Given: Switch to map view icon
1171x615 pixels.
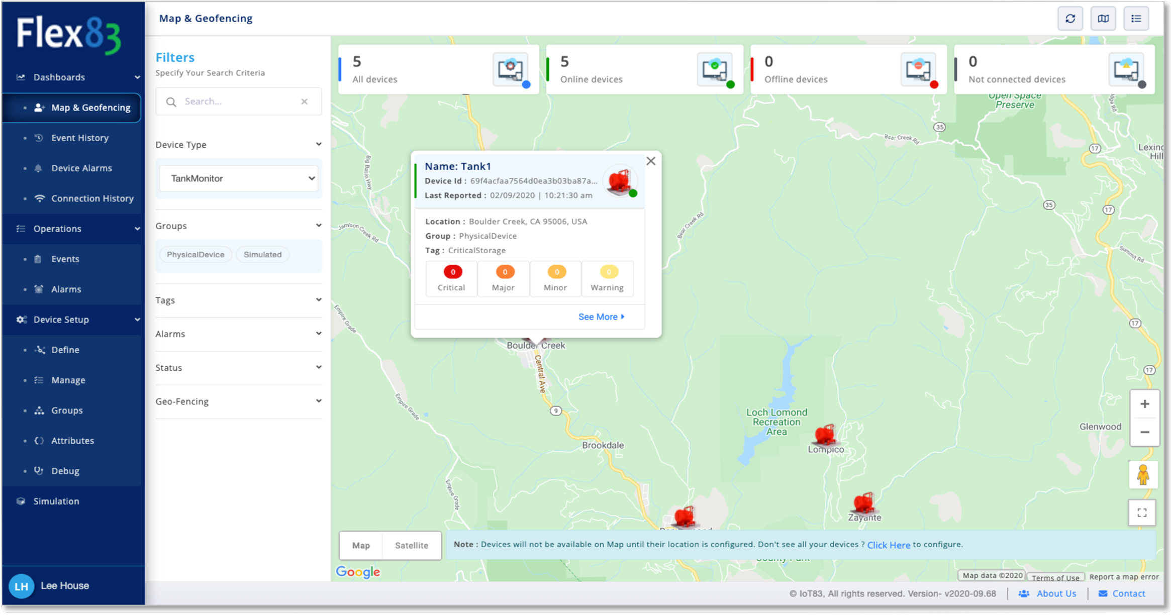Looking at the screenshot, I should coord(1103,19).
